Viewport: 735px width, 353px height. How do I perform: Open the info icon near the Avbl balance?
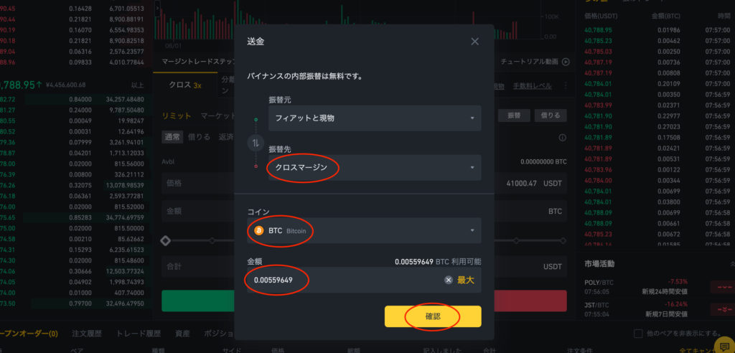(563, 138)
